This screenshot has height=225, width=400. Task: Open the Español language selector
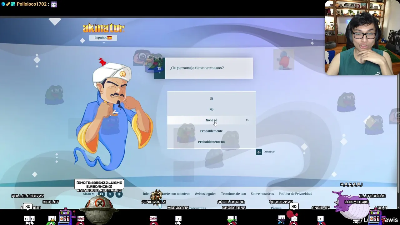[x=103, y=37]
